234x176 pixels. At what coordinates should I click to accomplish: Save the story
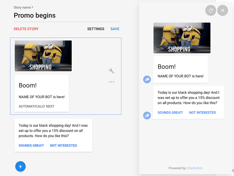[x=115, y=29]
